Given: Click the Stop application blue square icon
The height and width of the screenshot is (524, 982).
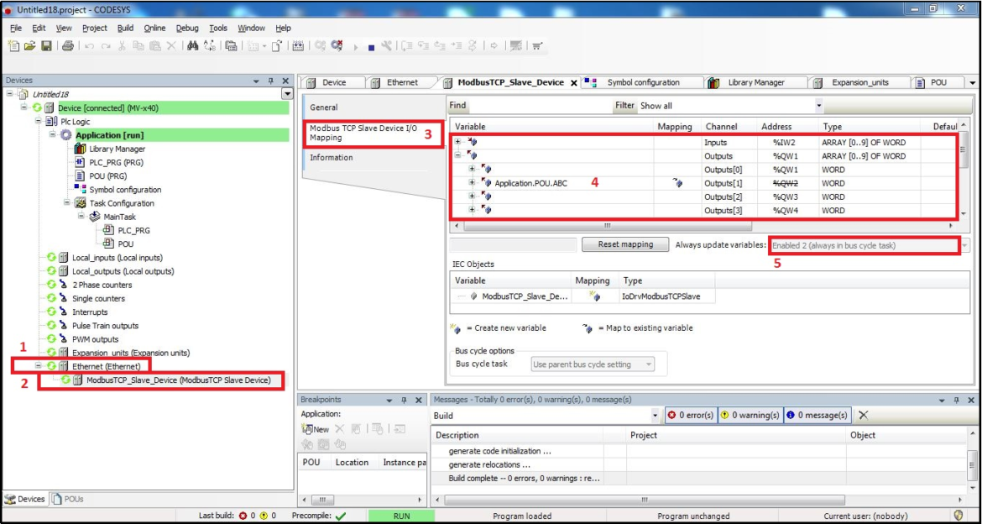Looking at the screenshot, I should (371, 47).
